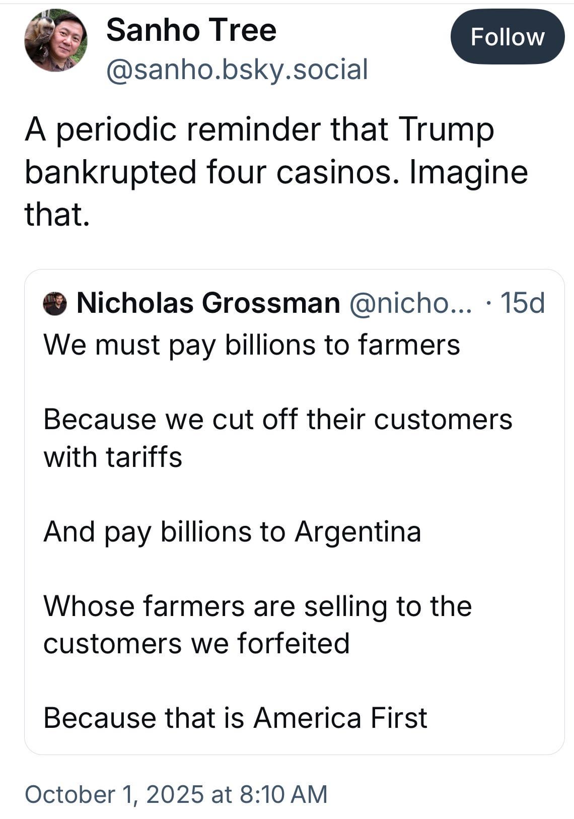
Task: Click the word "Imagine" in the main post
Action: [469, 172]
